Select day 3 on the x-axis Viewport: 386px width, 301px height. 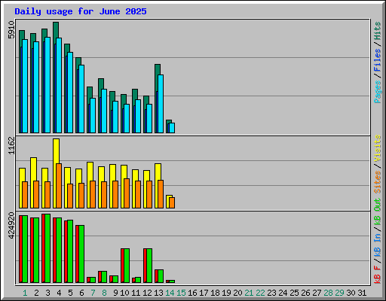point(47,293)
